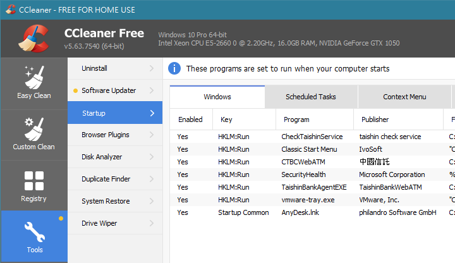Open the System Restore tool
The width and height of the screenshot is (455, 263).
coord(115,201)
